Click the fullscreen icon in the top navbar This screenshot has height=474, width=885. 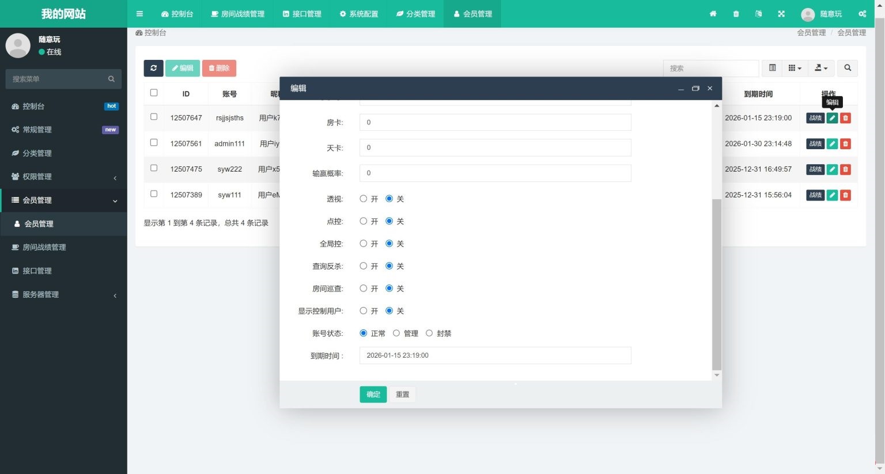tap(781, 14)
